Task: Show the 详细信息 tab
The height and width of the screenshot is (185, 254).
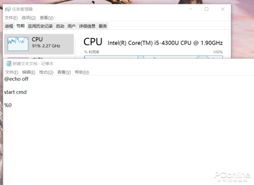Action: [x=87, y=26]
